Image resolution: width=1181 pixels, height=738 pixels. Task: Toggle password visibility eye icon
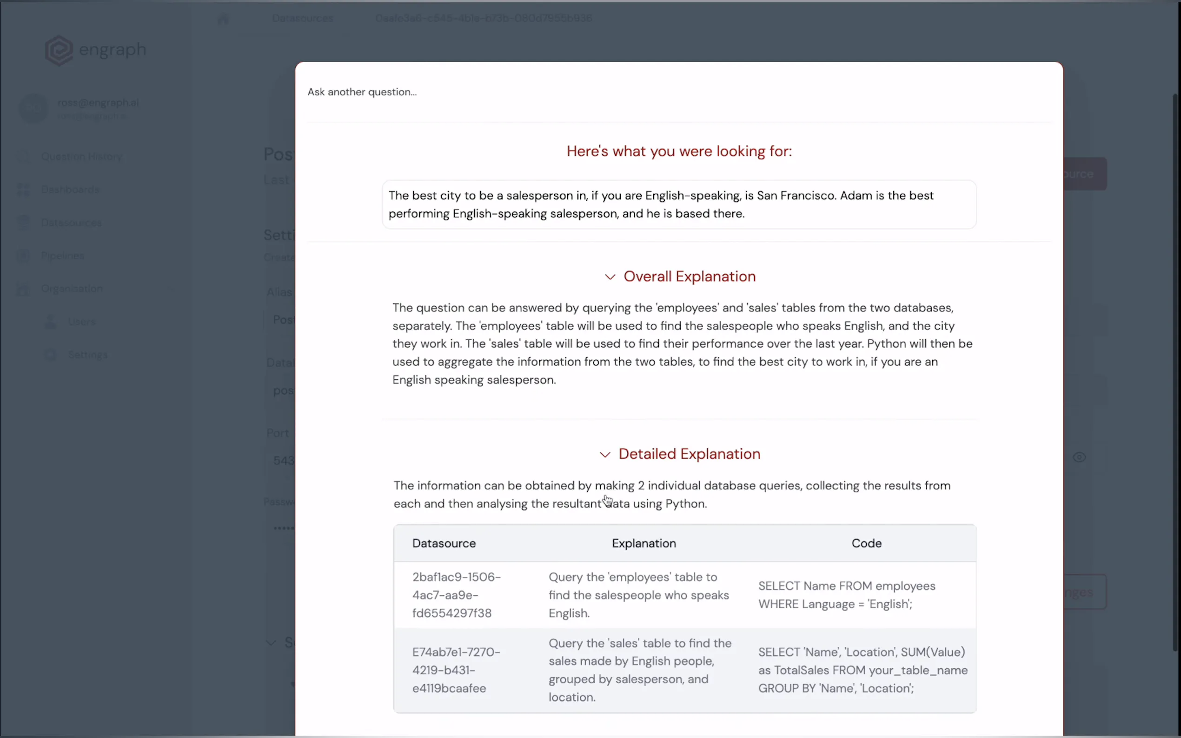(x=1079, y=457)
